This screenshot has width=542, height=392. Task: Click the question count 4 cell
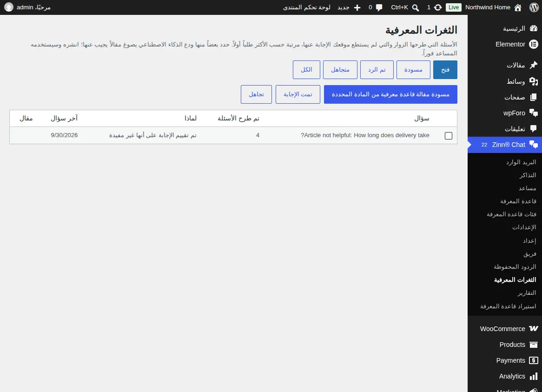tap(258, 135)
